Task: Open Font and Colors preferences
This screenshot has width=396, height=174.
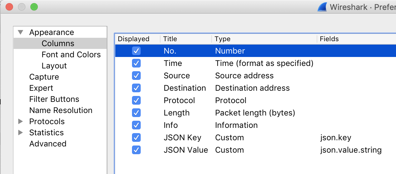Action: point(71,54)
